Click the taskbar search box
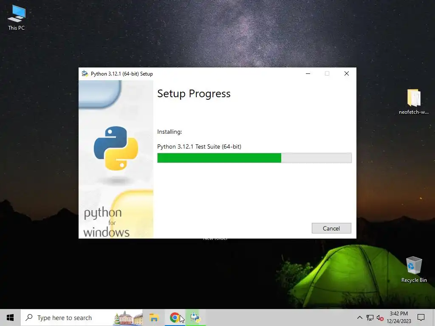 click(82, 318)
